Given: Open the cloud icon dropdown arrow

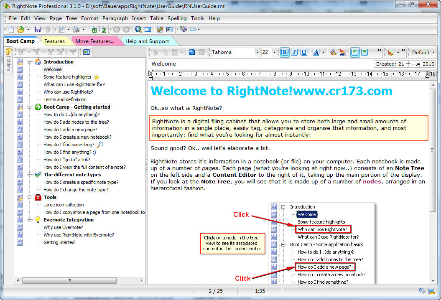Looking at the screenshot, I should pos(199,29).
